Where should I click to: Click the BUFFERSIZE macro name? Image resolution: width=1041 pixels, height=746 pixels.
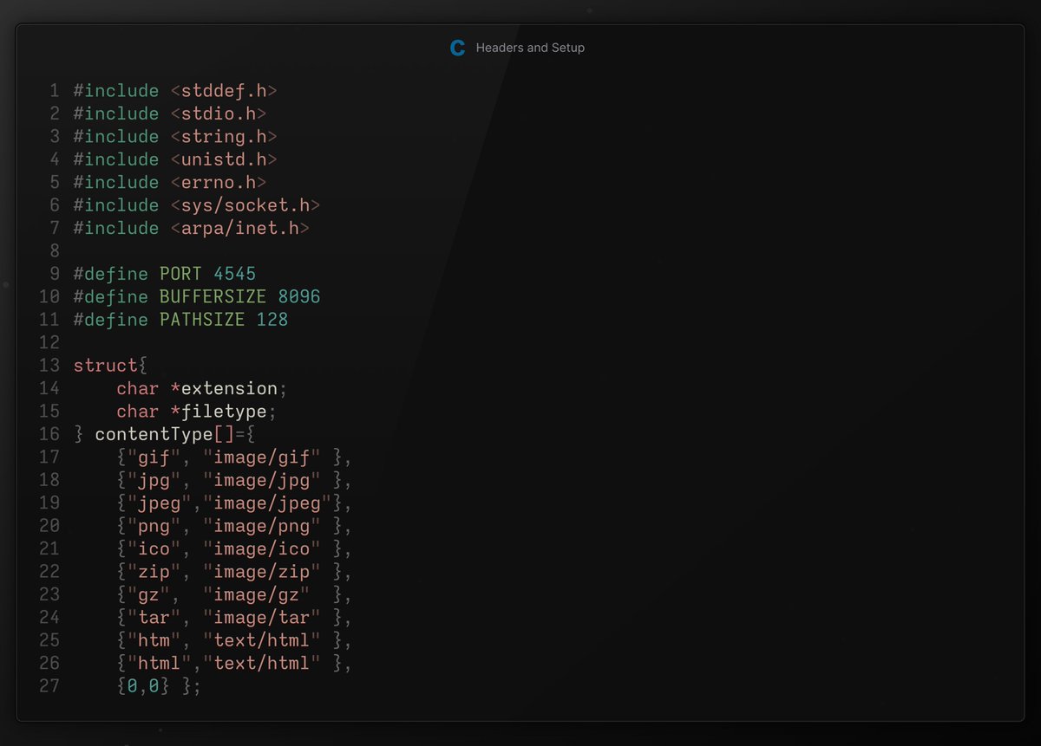[x=213, y=297]
